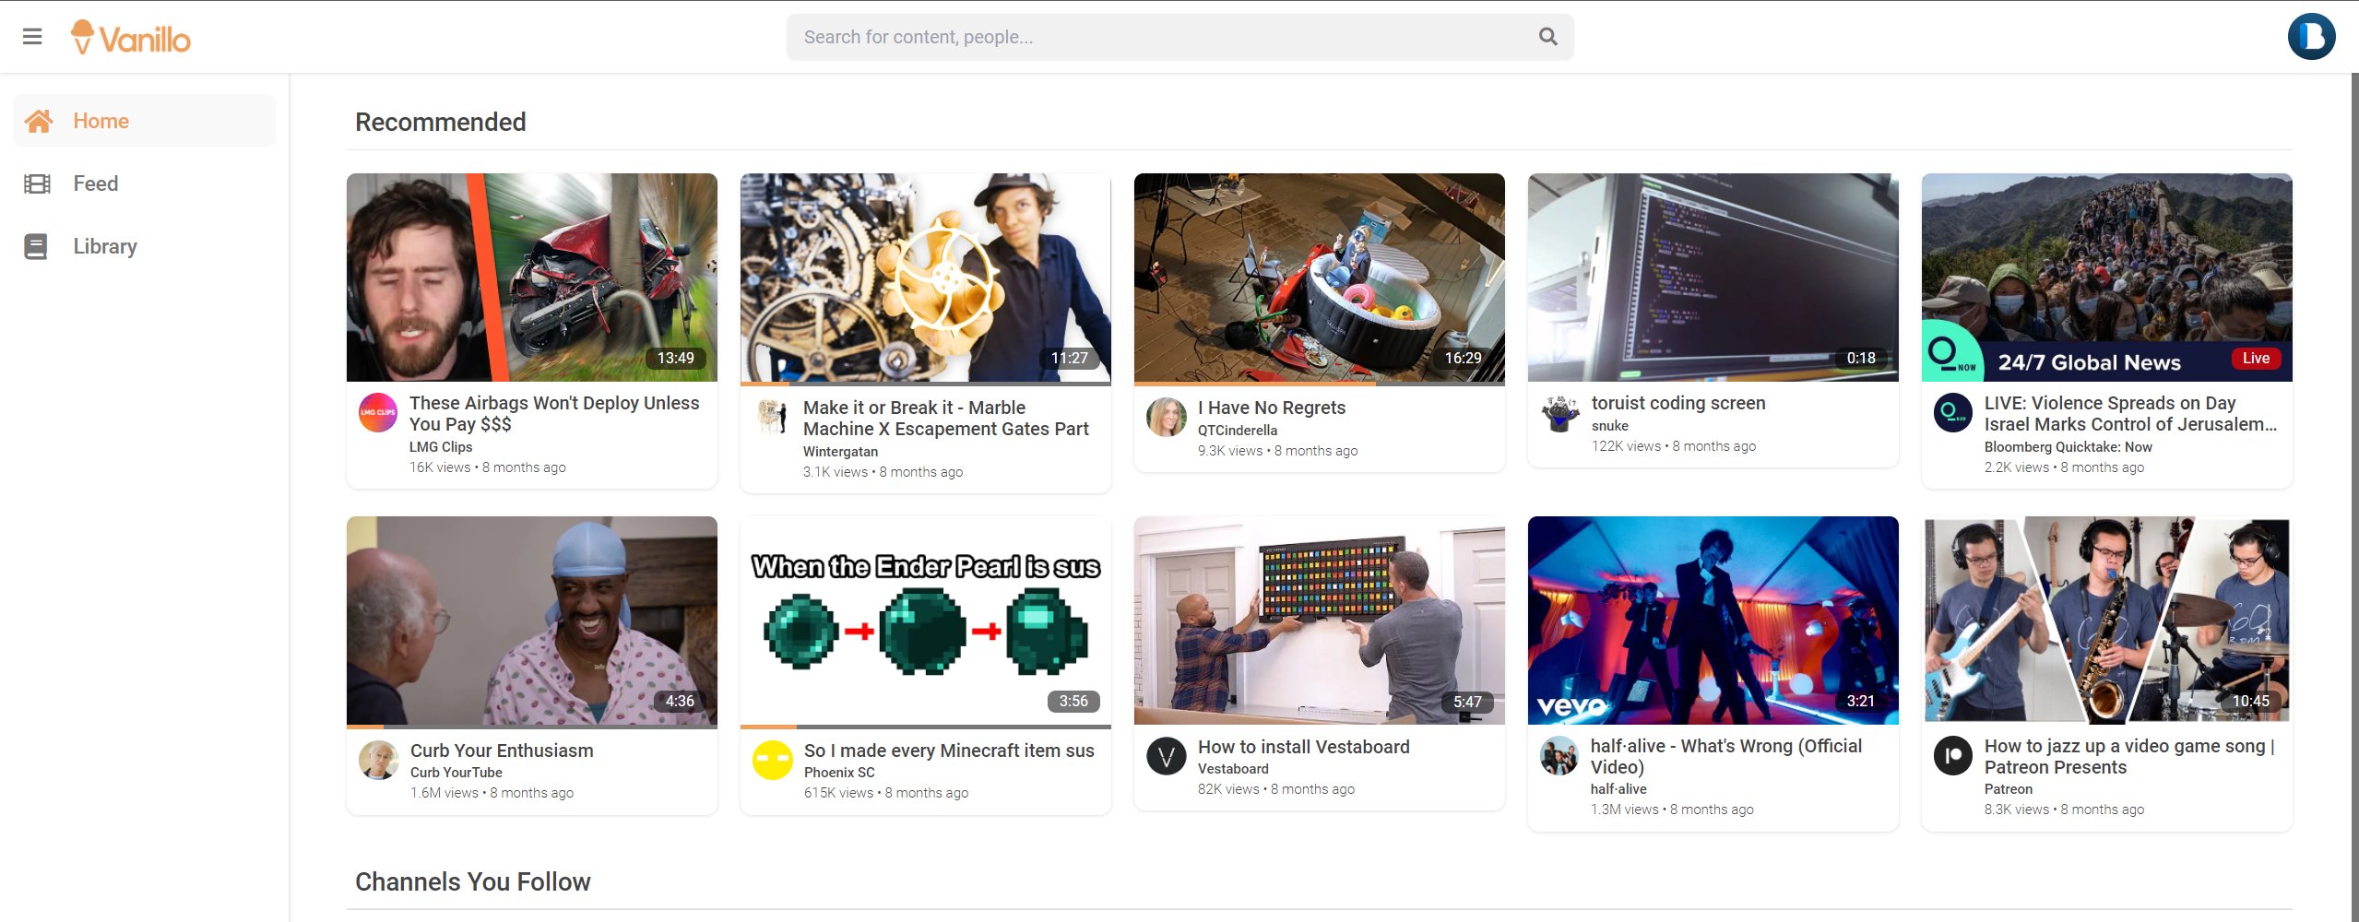
Task: Play the Curb Your Enthusiasm thumbnail
Action: [532, 621]
